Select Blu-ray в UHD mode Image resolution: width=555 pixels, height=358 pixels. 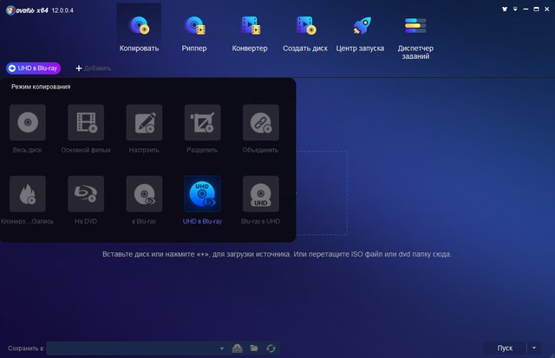point(260,200)
